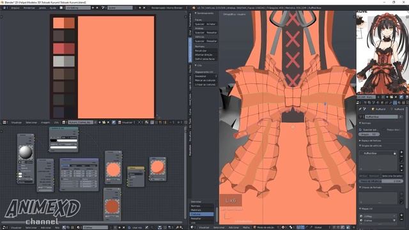Image resolution: width=409 pixels, height=230 pixels.
Task: Switch to the Opções tool shelf tab
Action: [x=190, y=69]
